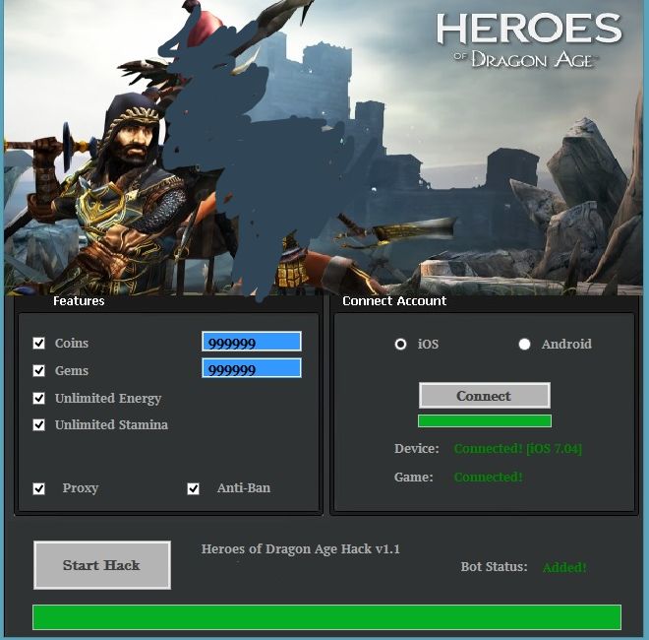649x640 pixels.
Task: Click the Bot Status 'Added!' text
Action: (x=564, y=567)
